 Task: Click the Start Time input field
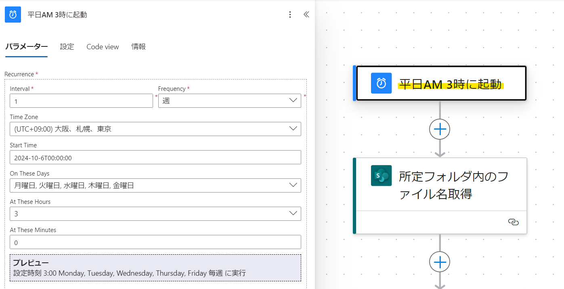[x=155, y=157]
